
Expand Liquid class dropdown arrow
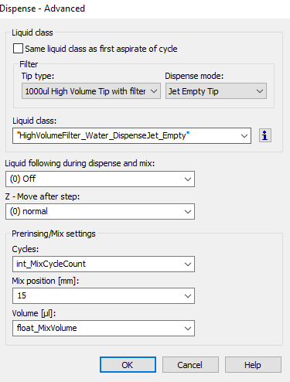point(244,136)
